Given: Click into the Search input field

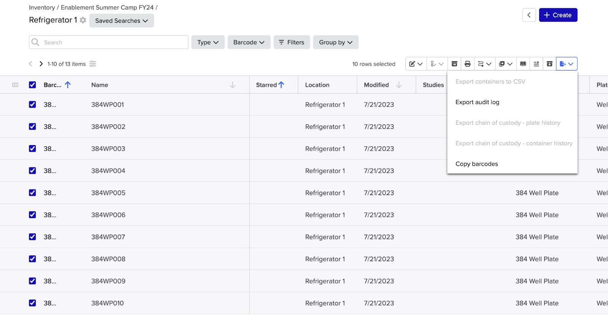Looking at the screenshot, I should point(114,43).
